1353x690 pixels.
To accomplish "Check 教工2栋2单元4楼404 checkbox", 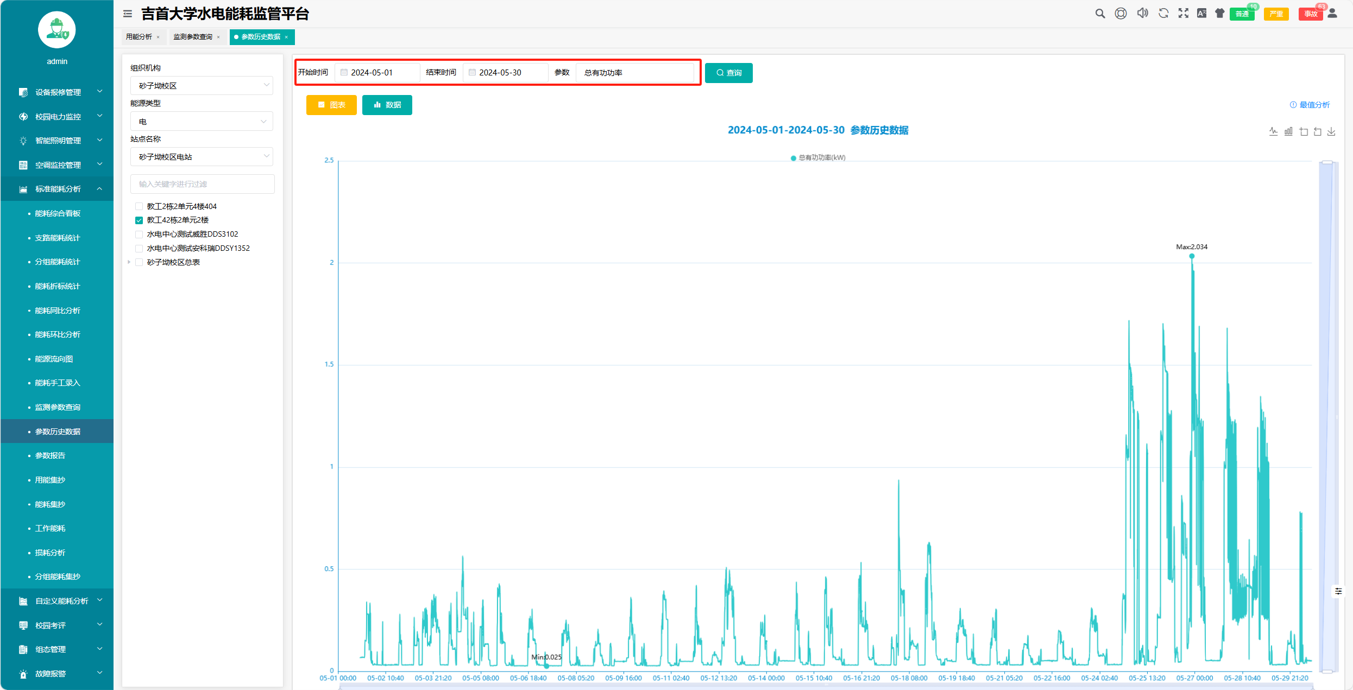I will [x=139, y=206].
